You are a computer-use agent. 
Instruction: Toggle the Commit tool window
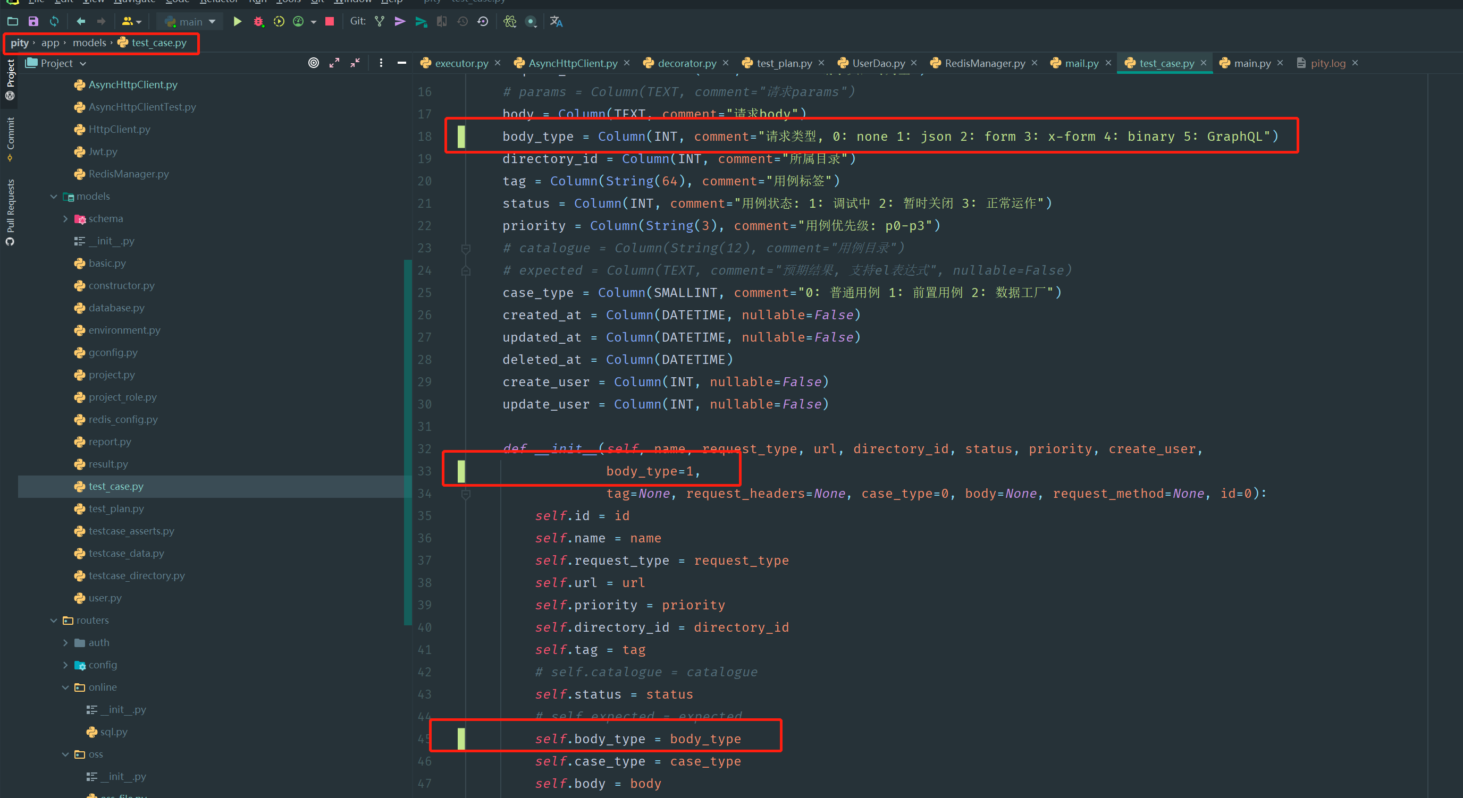(x=10, y=138)
